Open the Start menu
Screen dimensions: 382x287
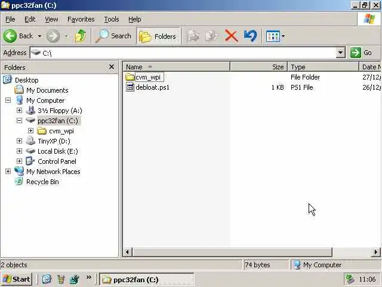pos(16,279)
